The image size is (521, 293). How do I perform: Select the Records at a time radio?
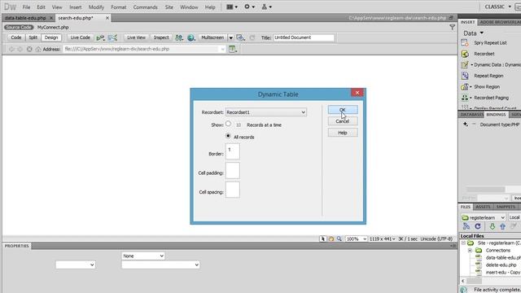coord(228,124)
